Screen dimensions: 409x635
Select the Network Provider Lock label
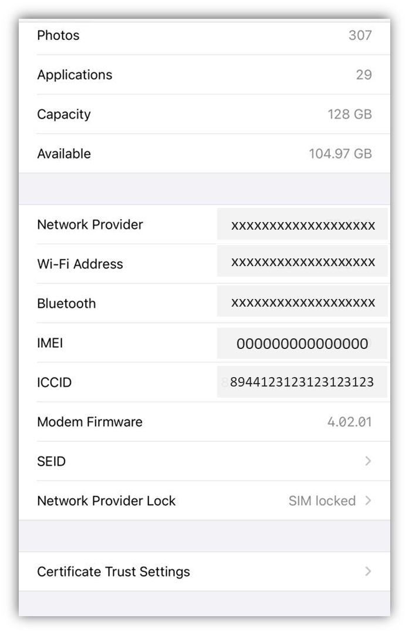click(106, 500)
